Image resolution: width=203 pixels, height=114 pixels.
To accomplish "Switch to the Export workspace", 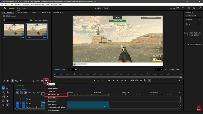I will (25, 8).
